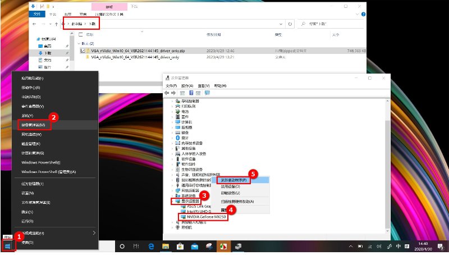
Task: Click Device Manager toolbar back arrow
Action: [167, 93]
